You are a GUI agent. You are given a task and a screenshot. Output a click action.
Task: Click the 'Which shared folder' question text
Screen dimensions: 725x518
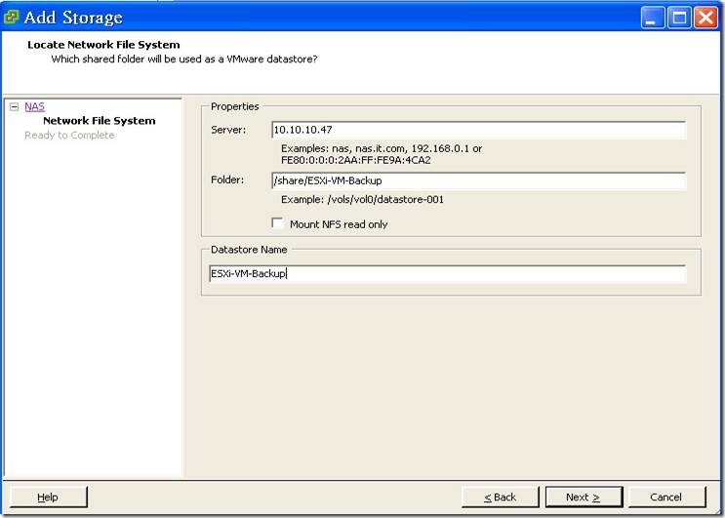coord(184,60)
